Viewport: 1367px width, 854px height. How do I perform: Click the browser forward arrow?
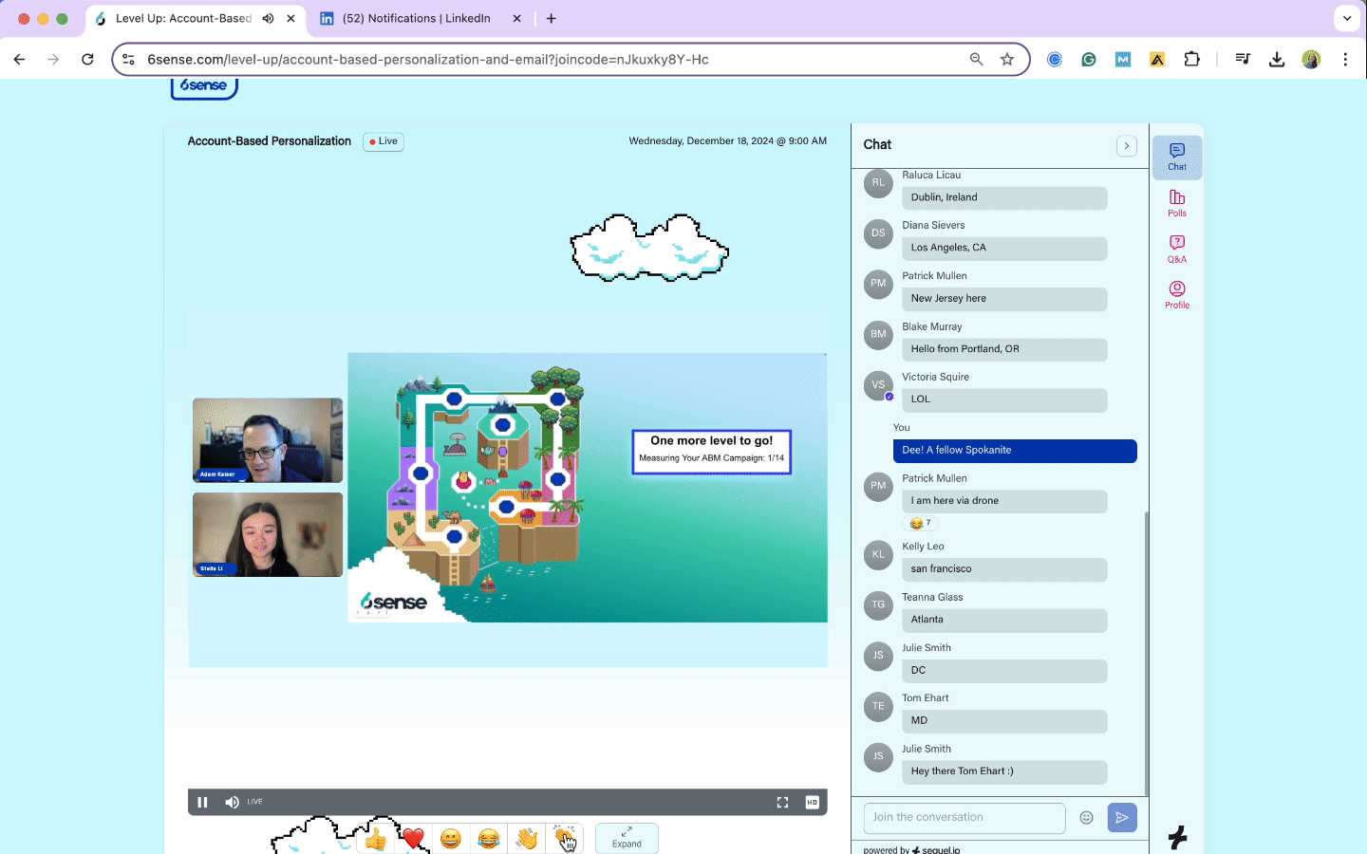(53, 59)
